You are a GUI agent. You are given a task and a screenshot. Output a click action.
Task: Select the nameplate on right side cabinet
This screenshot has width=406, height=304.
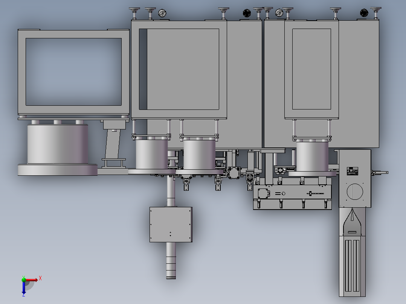pyautogui.click(x=353, y=171)
